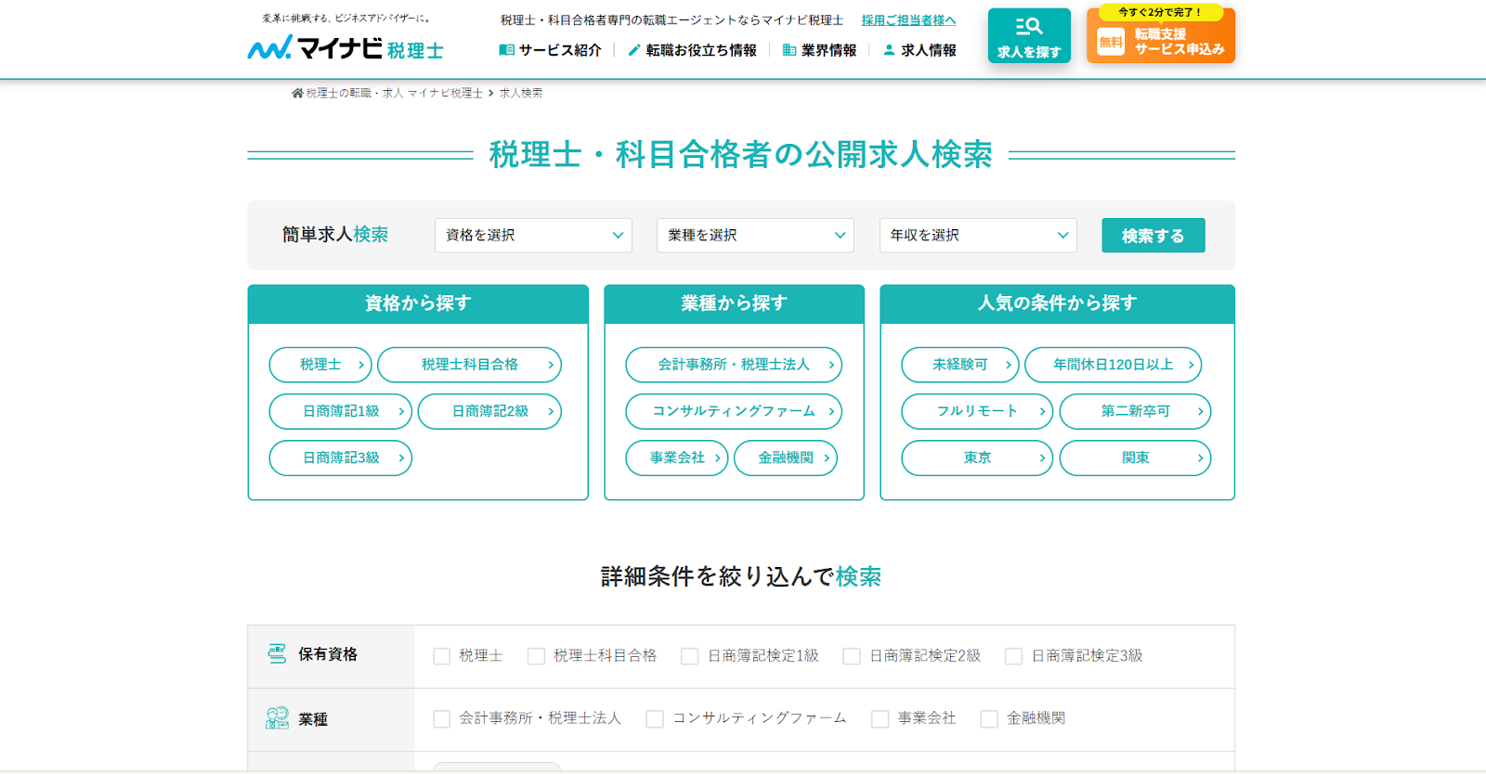Open the 資格を選択 dropdown
Image resolution: width=1486 pixels, height=774 pixels.
point(533,236)
